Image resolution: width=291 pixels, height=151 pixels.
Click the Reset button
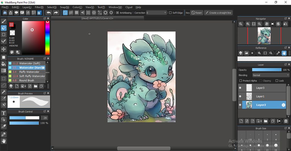pyautogui.click(x=197, y=13)
